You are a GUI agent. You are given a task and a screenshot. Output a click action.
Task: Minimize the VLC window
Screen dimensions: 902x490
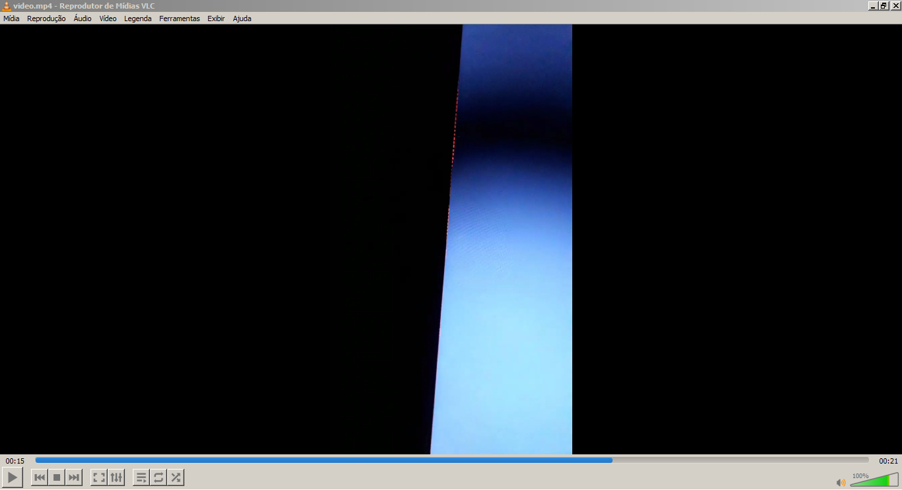873,6
